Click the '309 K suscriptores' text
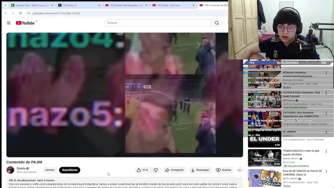The width and height of the screenshot is (334, 188). tap(27, 172)
